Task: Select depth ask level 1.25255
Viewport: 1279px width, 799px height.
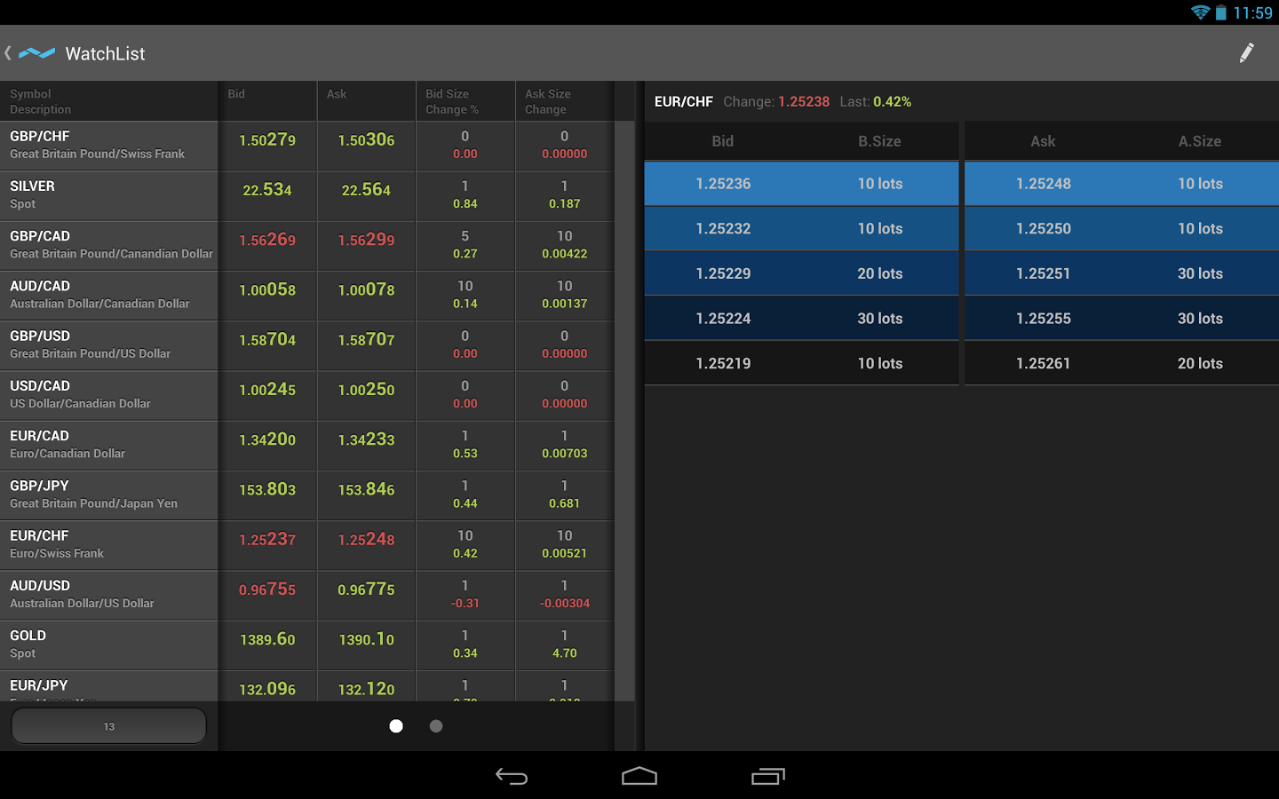Action: coord(1122,319)
